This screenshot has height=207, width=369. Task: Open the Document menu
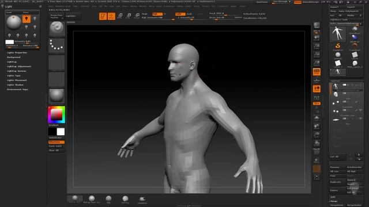pyautogui.click(x=85, y=6)
